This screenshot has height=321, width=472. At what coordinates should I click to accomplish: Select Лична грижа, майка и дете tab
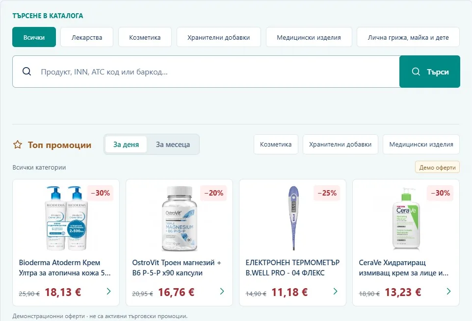(408, 37)
